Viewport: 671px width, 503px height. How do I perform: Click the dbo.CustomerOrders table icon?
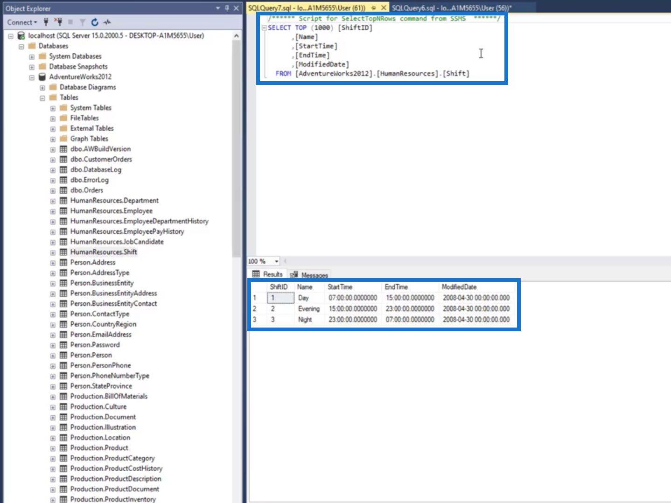[x=63, y=159]
